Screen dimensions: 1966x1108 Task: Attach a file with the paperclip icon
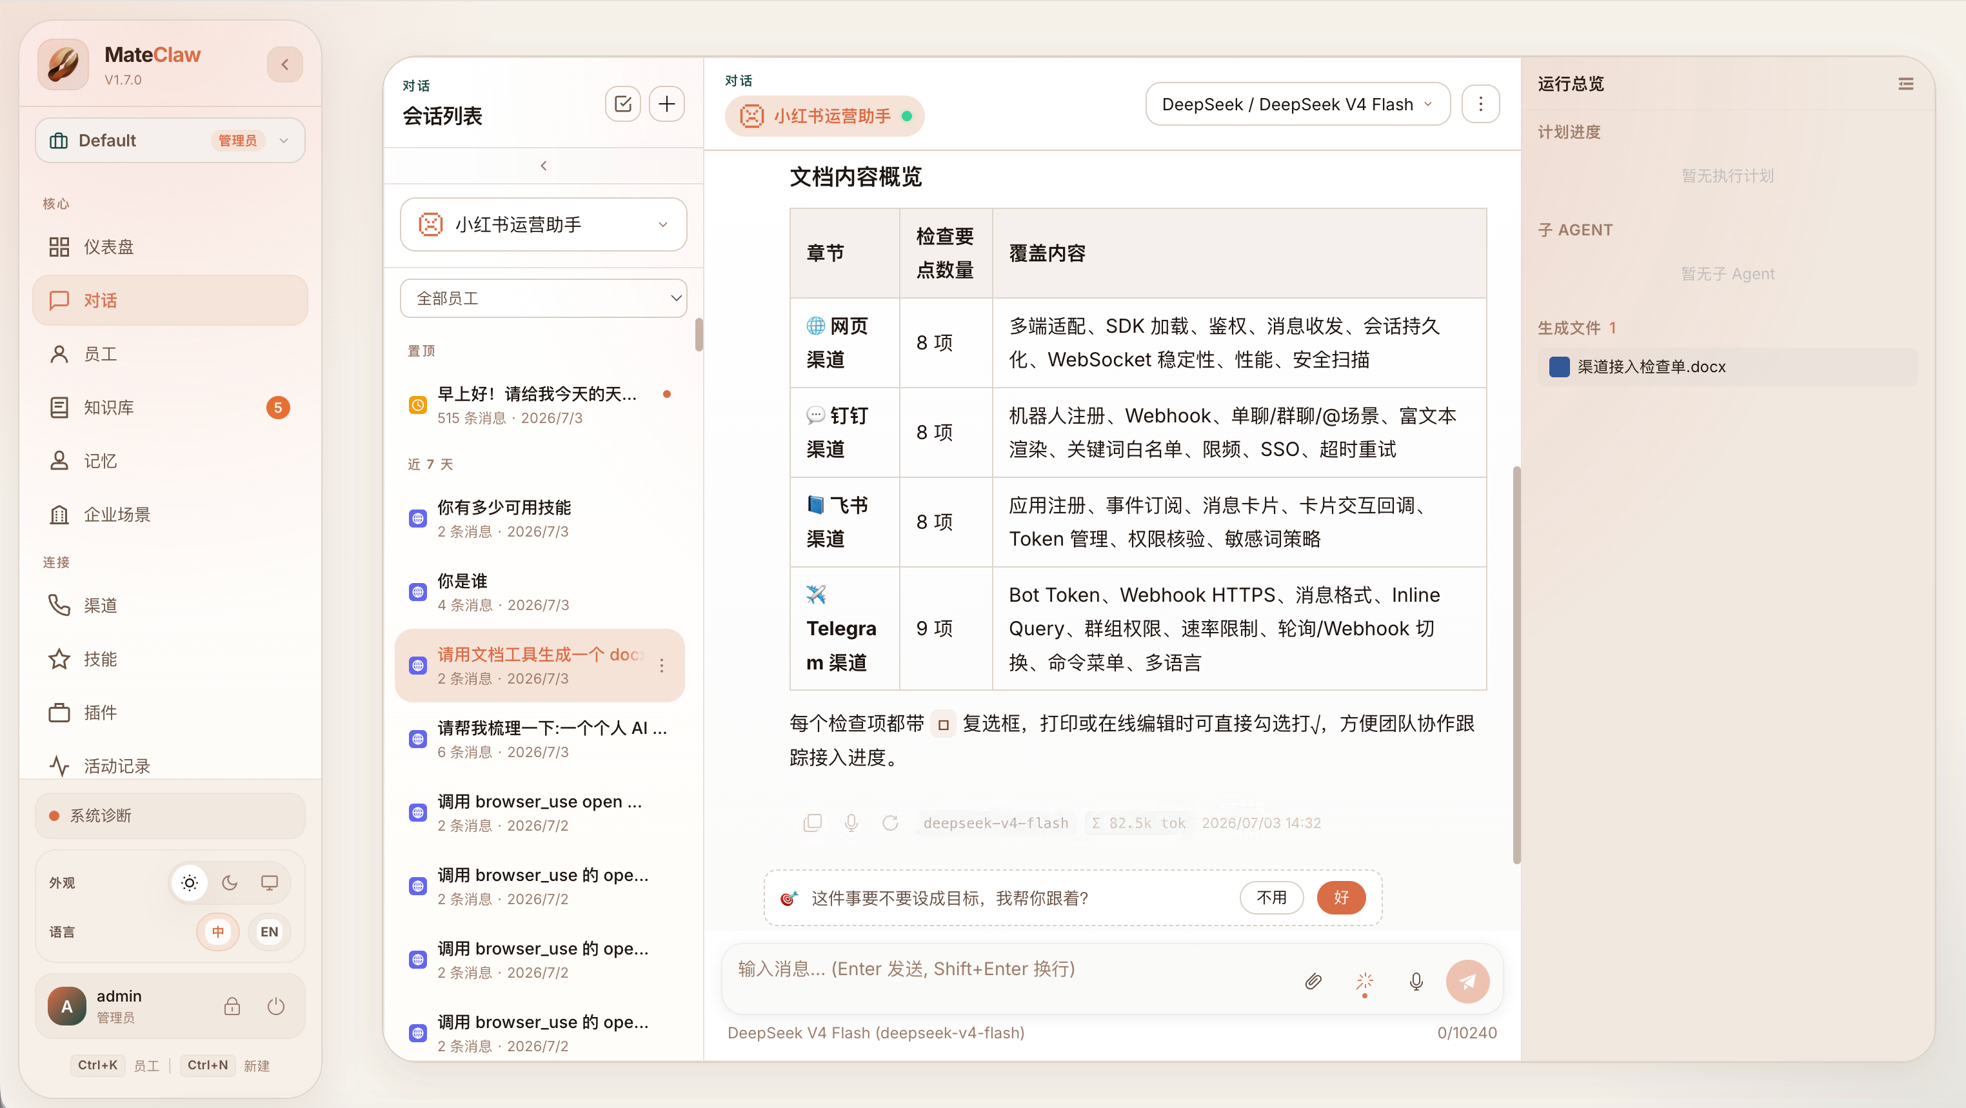pos(1313,980)
